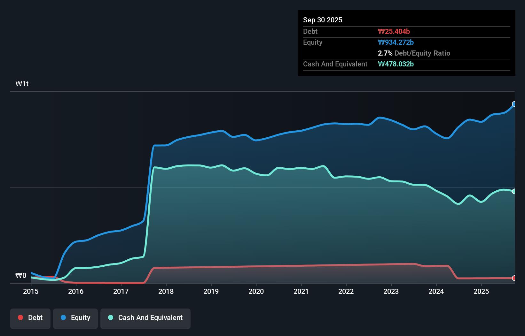
Task: Expand the Sep 30 2025 tooltip panel
Action: click(x=323, y=20)
